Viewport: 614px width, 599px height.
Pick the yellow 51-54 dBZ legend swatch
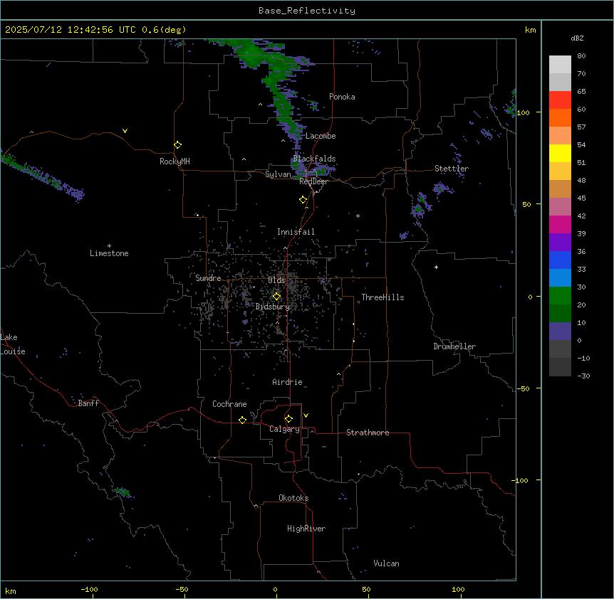click(560, 153)
